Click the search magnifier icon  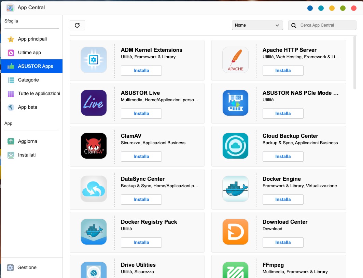pyautogui.click(x=294, y=26)
